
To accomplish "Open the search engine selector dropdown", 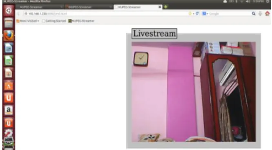I will tap(205, 13).
